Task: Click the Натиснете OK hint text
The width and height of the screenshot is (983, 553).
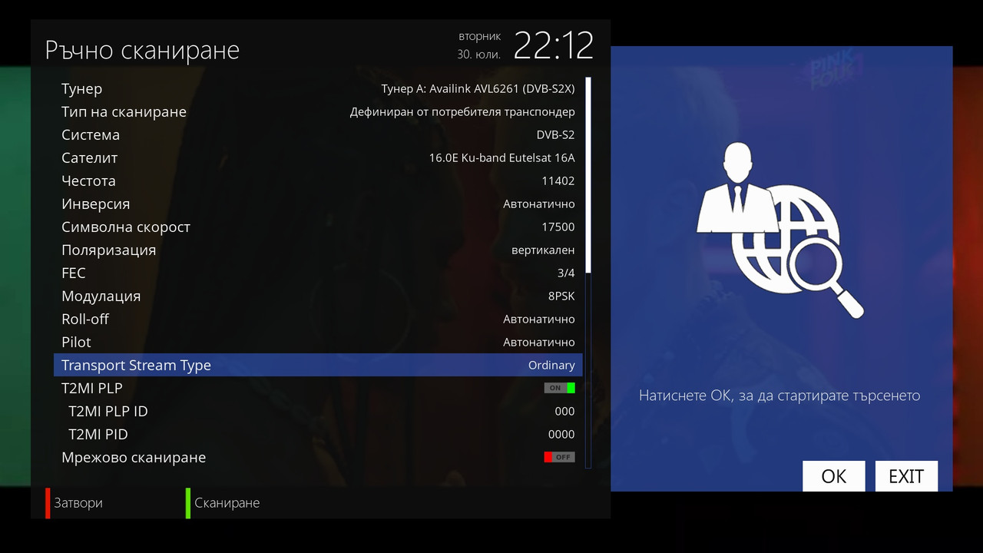Action: pos(779,396)
